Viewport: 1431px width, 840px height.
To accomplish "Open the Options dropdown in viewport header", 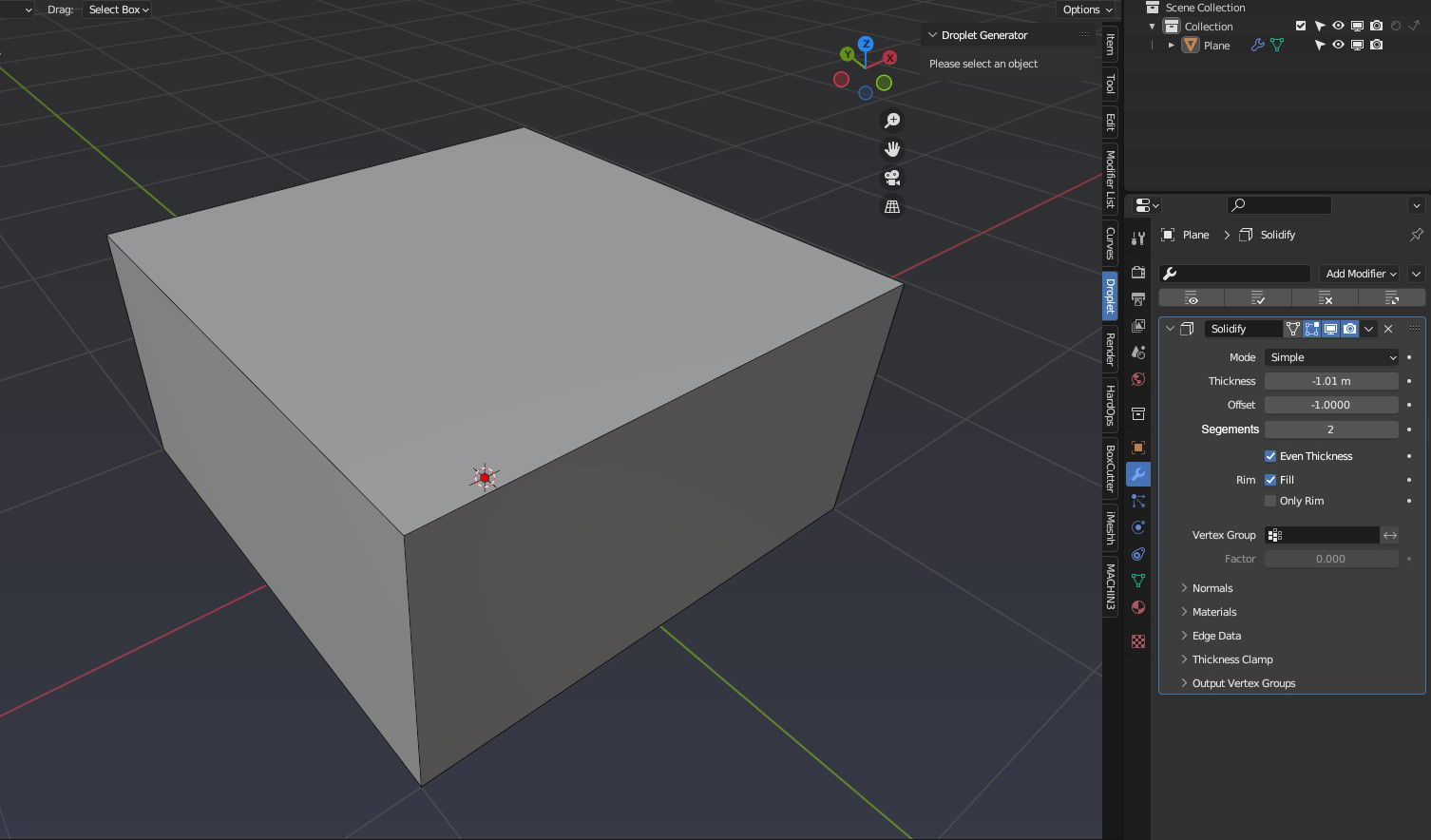I will [1087, 10].
